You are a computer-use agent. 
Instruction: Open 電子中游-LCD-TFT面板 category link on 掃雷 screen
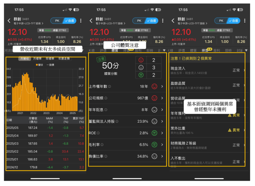(x=192, y=24)
